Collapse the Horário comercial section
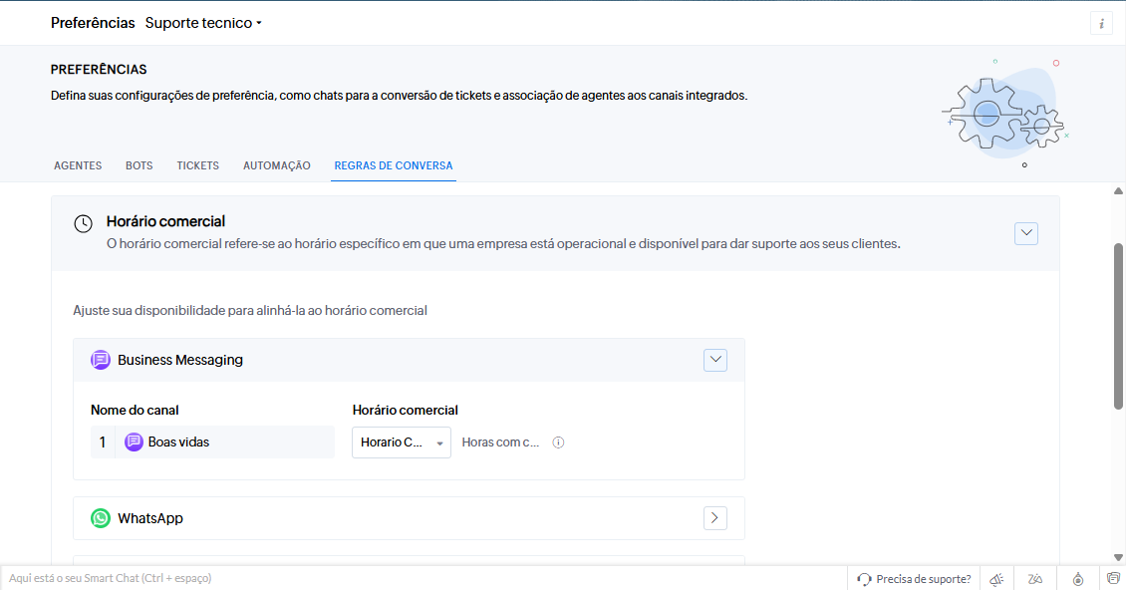 [1026, 233]
